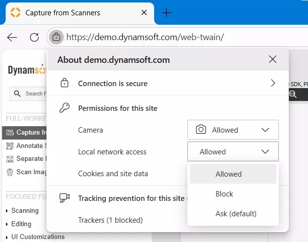Open the Camera permission dropdown
Screen dimensions: 308x242
(233, 130)
